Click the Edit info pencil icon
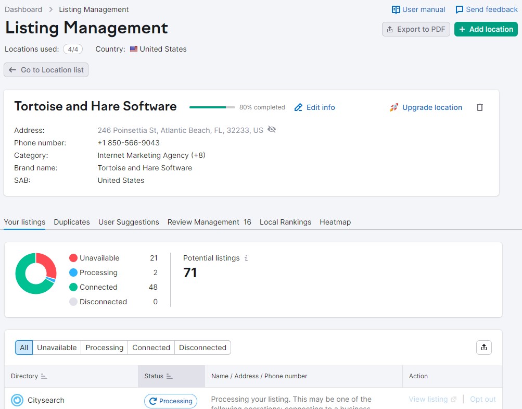 click(298, 107)
